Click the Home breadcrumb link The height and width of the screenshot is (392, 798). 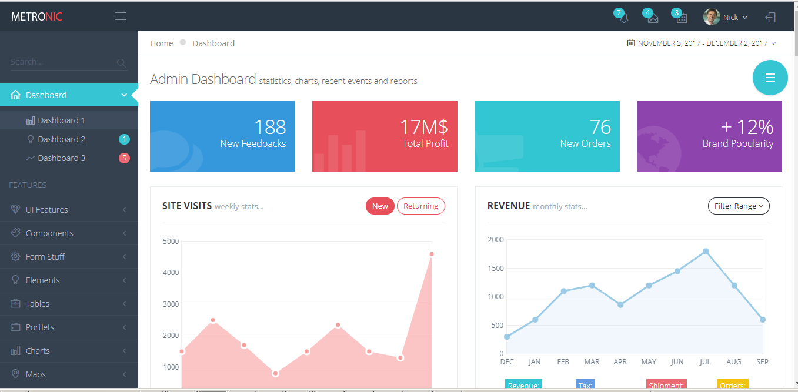click(161, 43)
